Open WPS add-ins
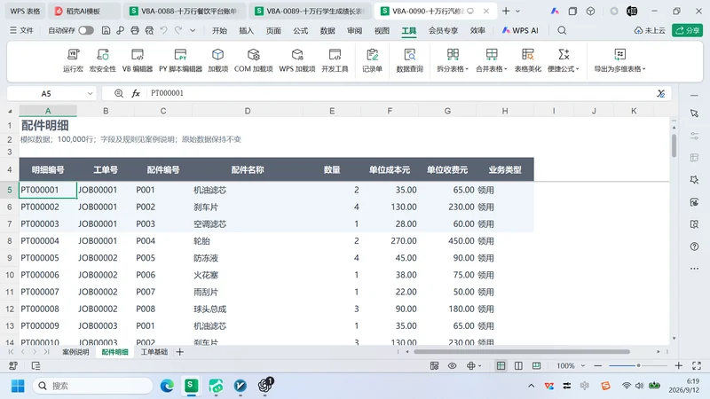 pos(297,60)
